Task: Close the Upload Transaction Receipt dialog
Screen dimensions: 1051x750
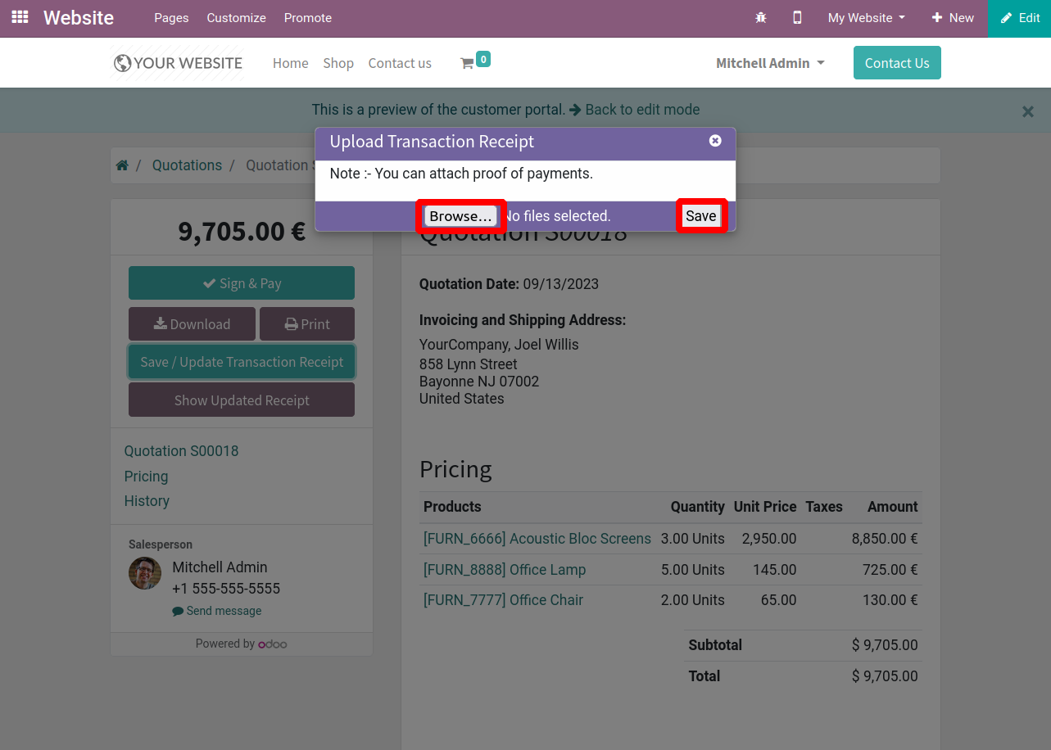Action: point(715,141)
